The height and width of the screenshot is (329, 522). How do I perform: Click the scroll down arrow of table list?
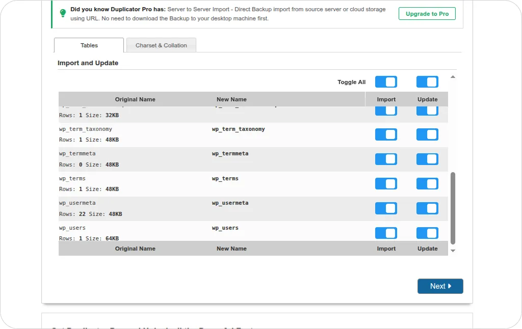pyautogui.click(x=453, y=251)
